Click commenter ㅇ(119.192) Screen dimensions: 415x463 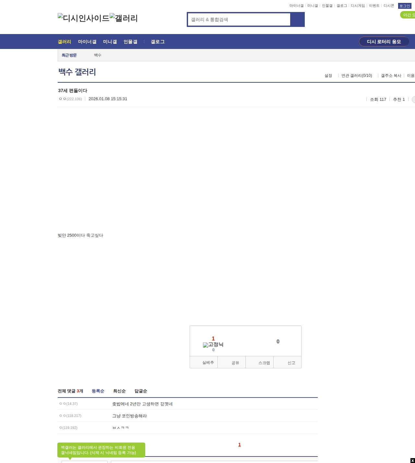point(68,428)
